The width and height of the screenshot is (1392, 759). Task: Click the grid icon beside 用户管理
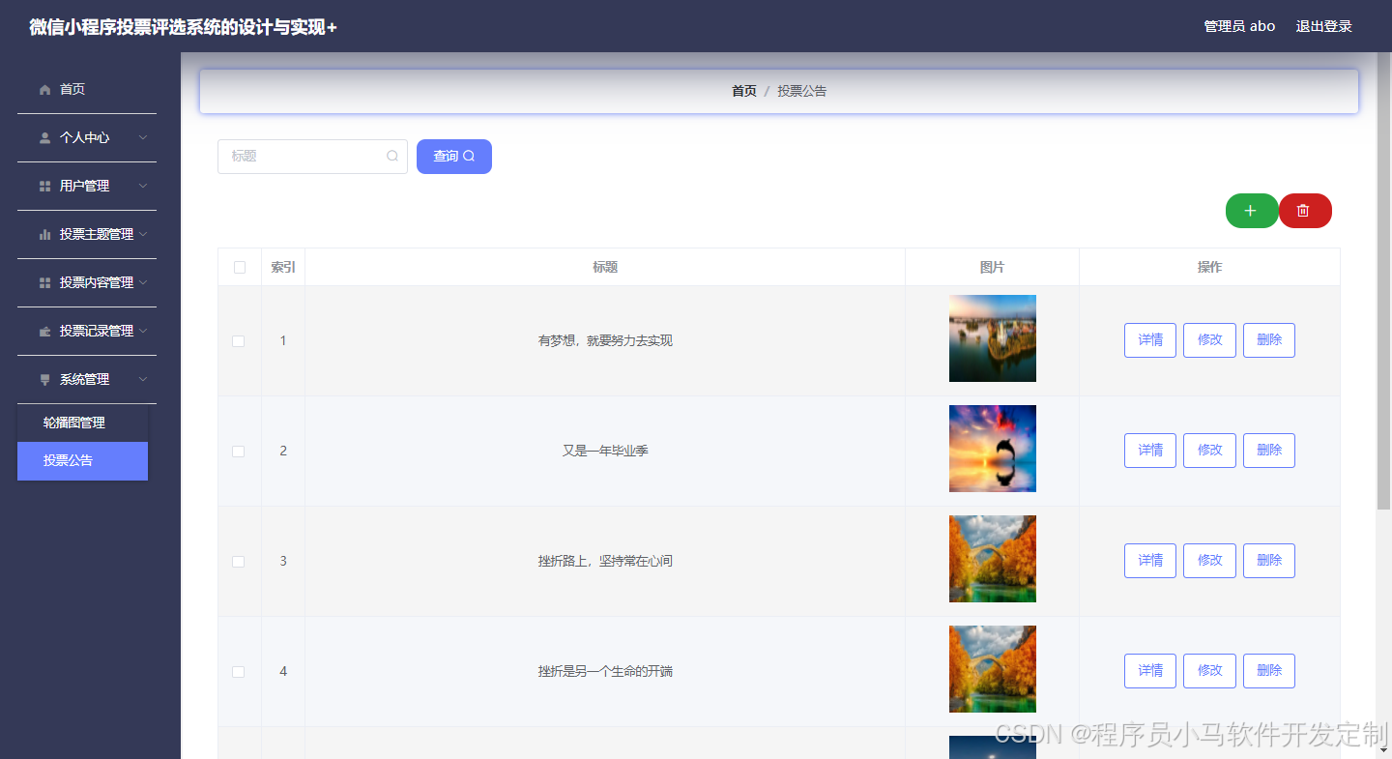44,186
